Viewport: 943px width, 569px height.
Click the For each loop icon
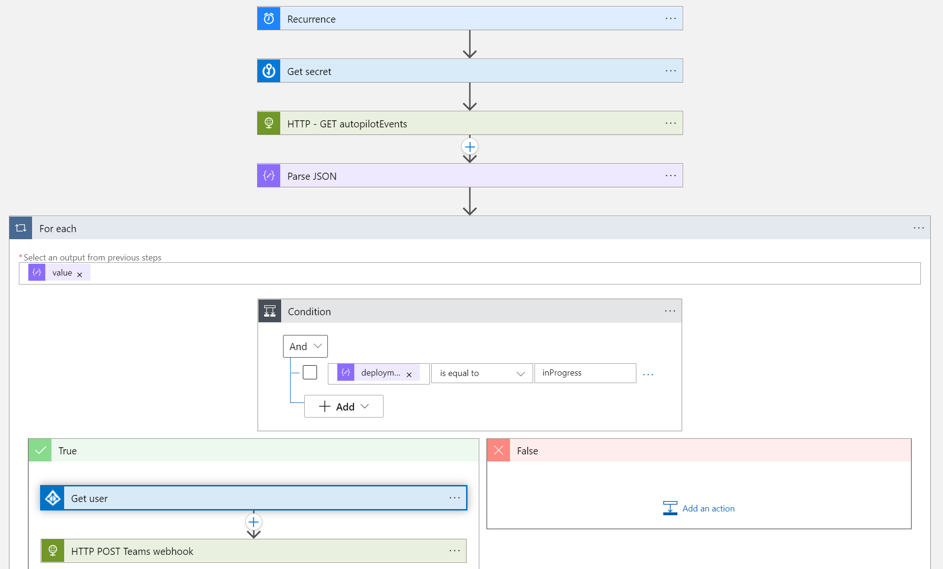[x=21, y=228]
